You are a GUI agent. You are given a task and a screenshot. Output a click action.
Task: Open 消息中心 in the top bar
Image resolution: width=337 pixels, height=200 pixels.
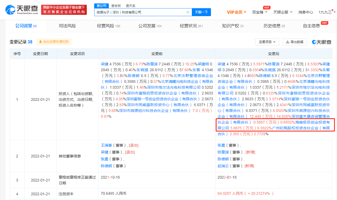(306, 12)
